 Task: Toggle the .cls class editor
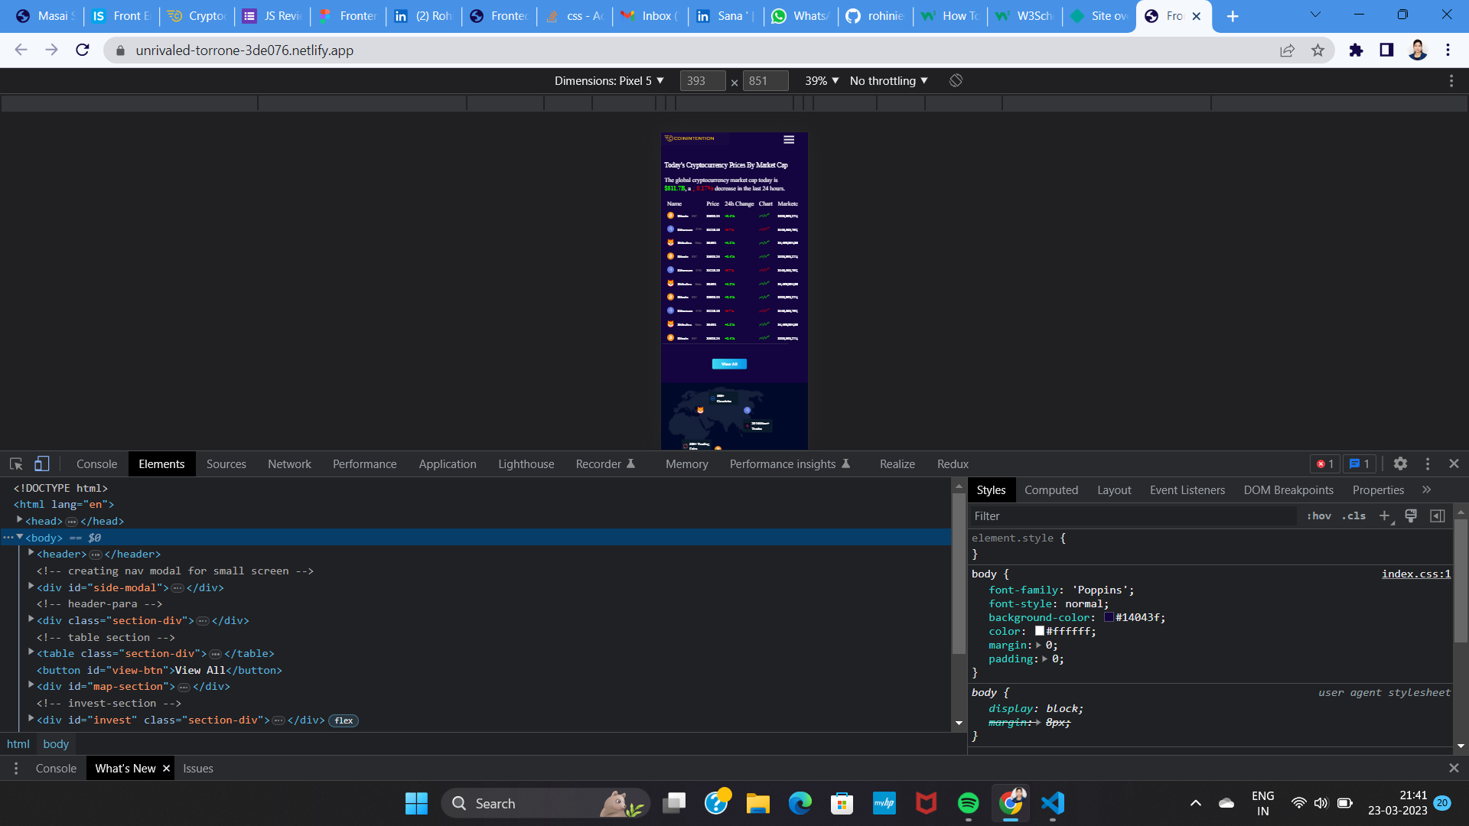[1354, 515]
